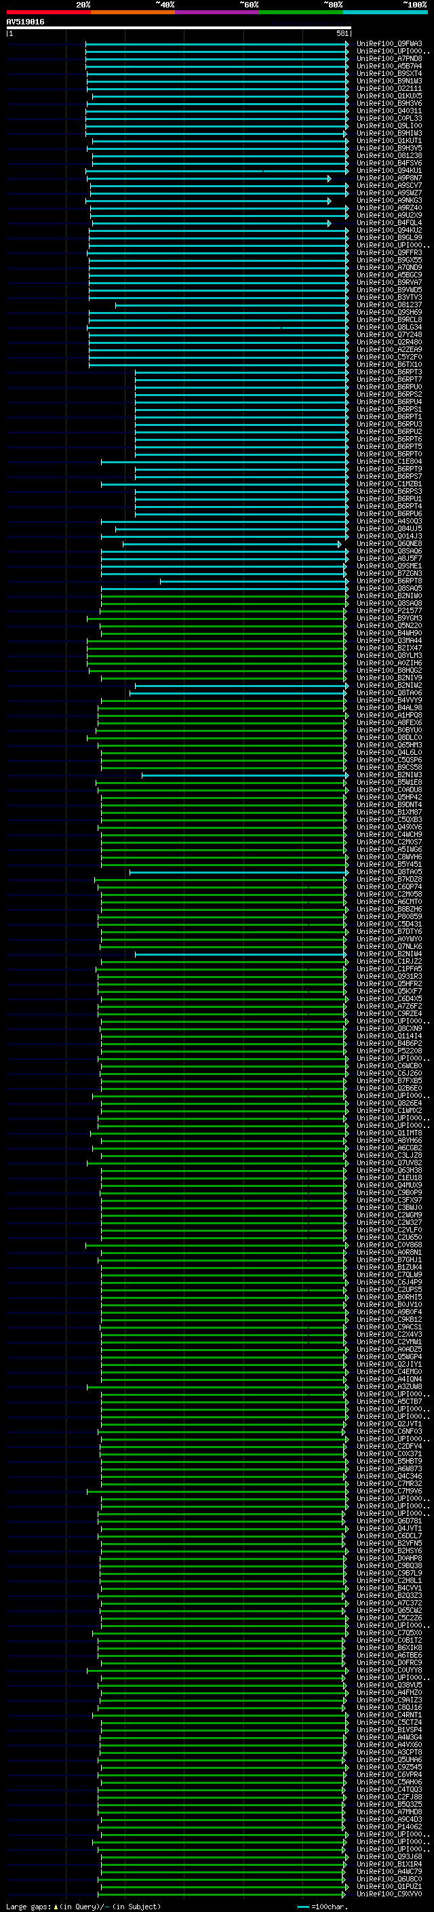Click the =100char. scale legend
434x1912 pixels.
(x=322, y=1907)
